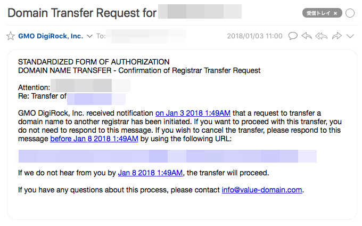362x226 pixels.
Task: Click the blurred recipient address after To:
Action: 146,36
